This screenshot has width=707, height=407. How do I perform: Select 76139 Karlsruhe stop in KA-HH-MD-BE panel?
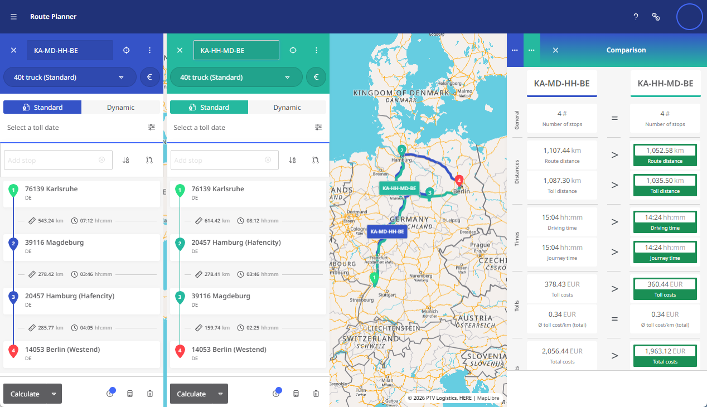click(248, 193)
